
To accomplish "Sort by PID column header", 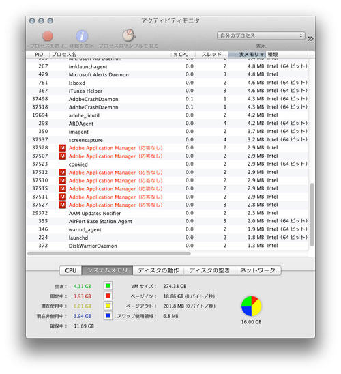I will point(39,55).
